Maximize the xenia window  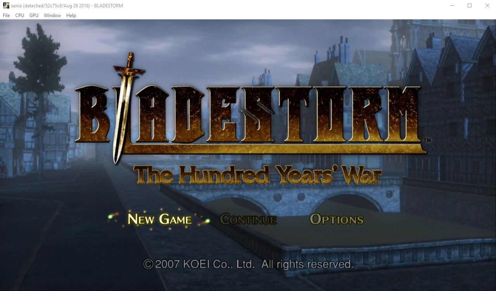470,5
